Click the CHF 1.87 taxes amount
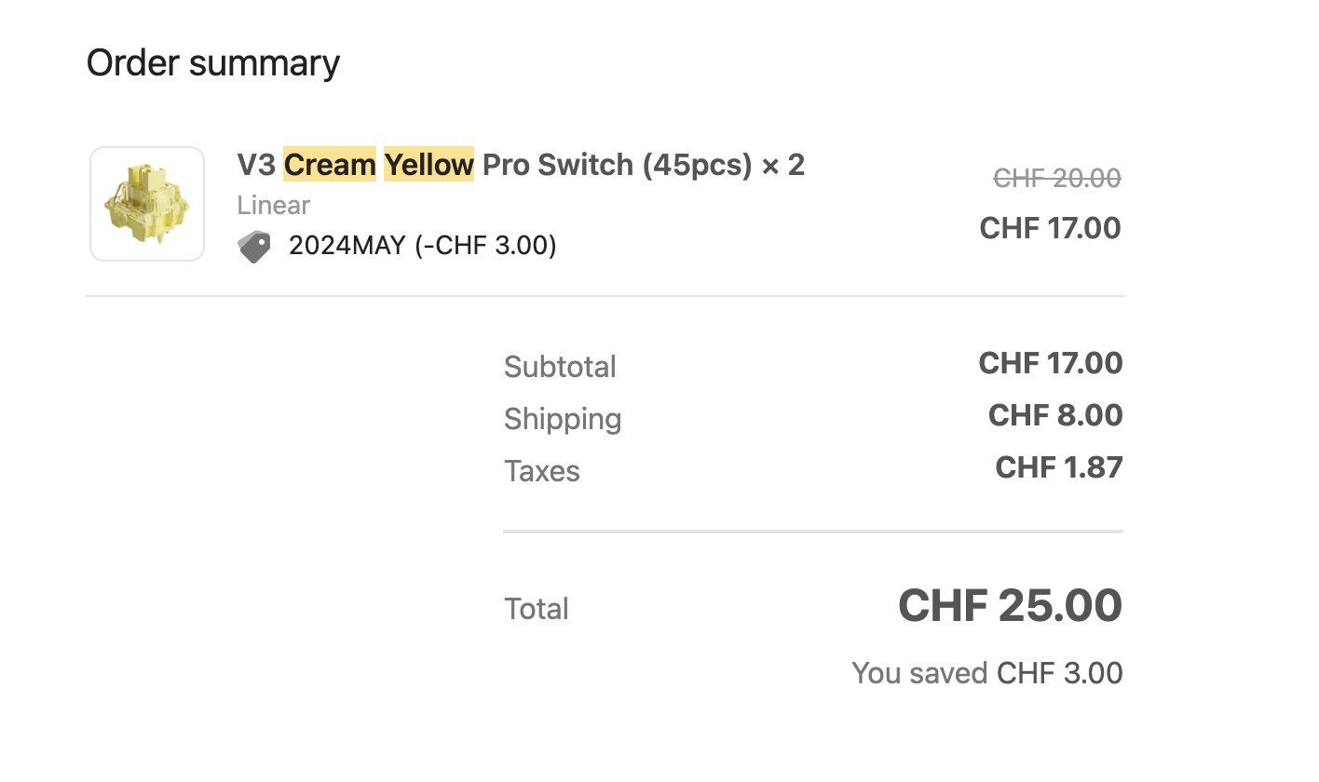This screenshot has width=1319, height=782. point(1059,467)
